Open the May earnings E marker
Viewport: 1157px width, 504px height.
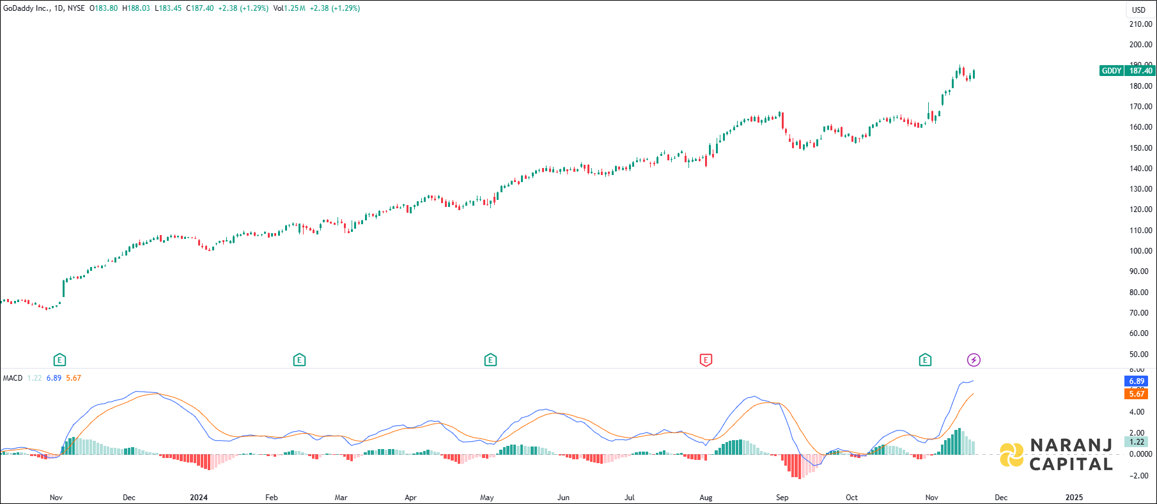[490, 360]
